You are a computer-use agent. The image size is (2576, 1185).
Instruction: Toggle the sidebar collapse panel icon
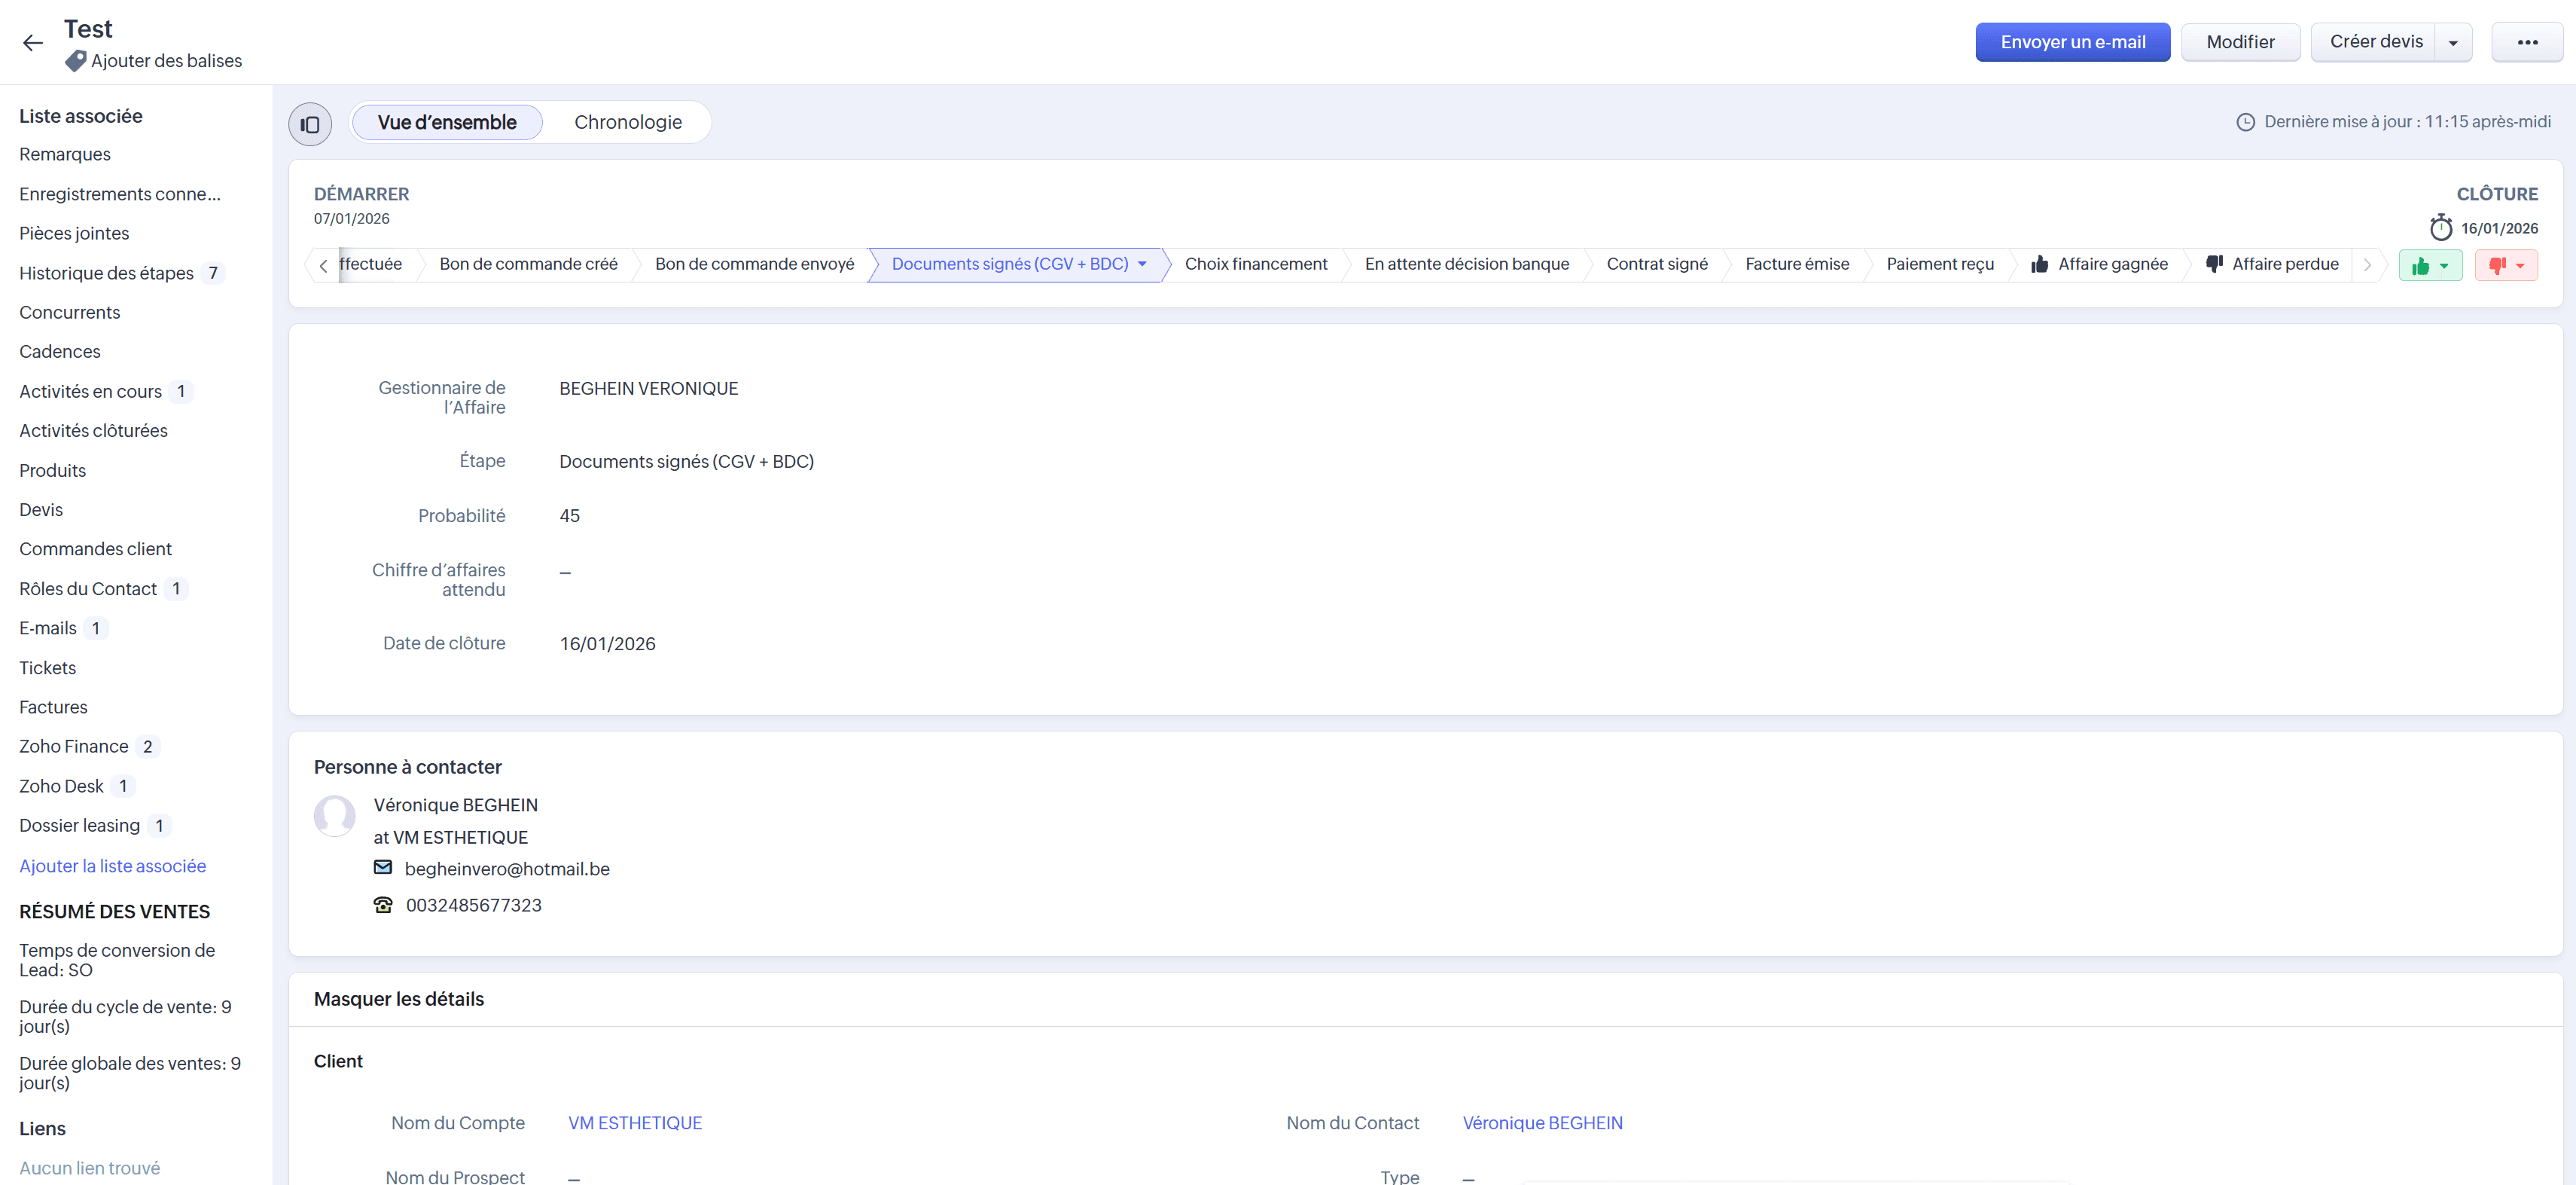pos(310,125)
